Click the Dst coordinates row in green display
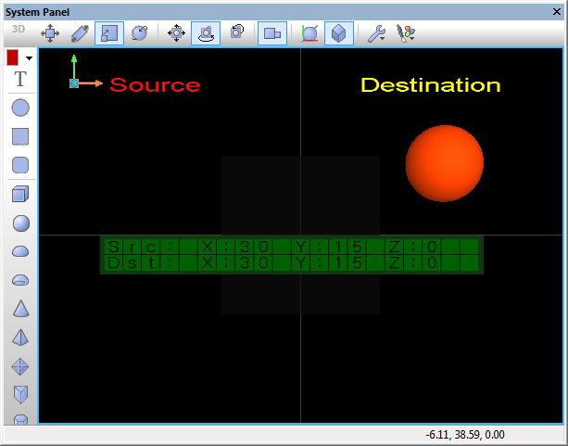This screenshot has height=446, width=568. coord(292,262)
